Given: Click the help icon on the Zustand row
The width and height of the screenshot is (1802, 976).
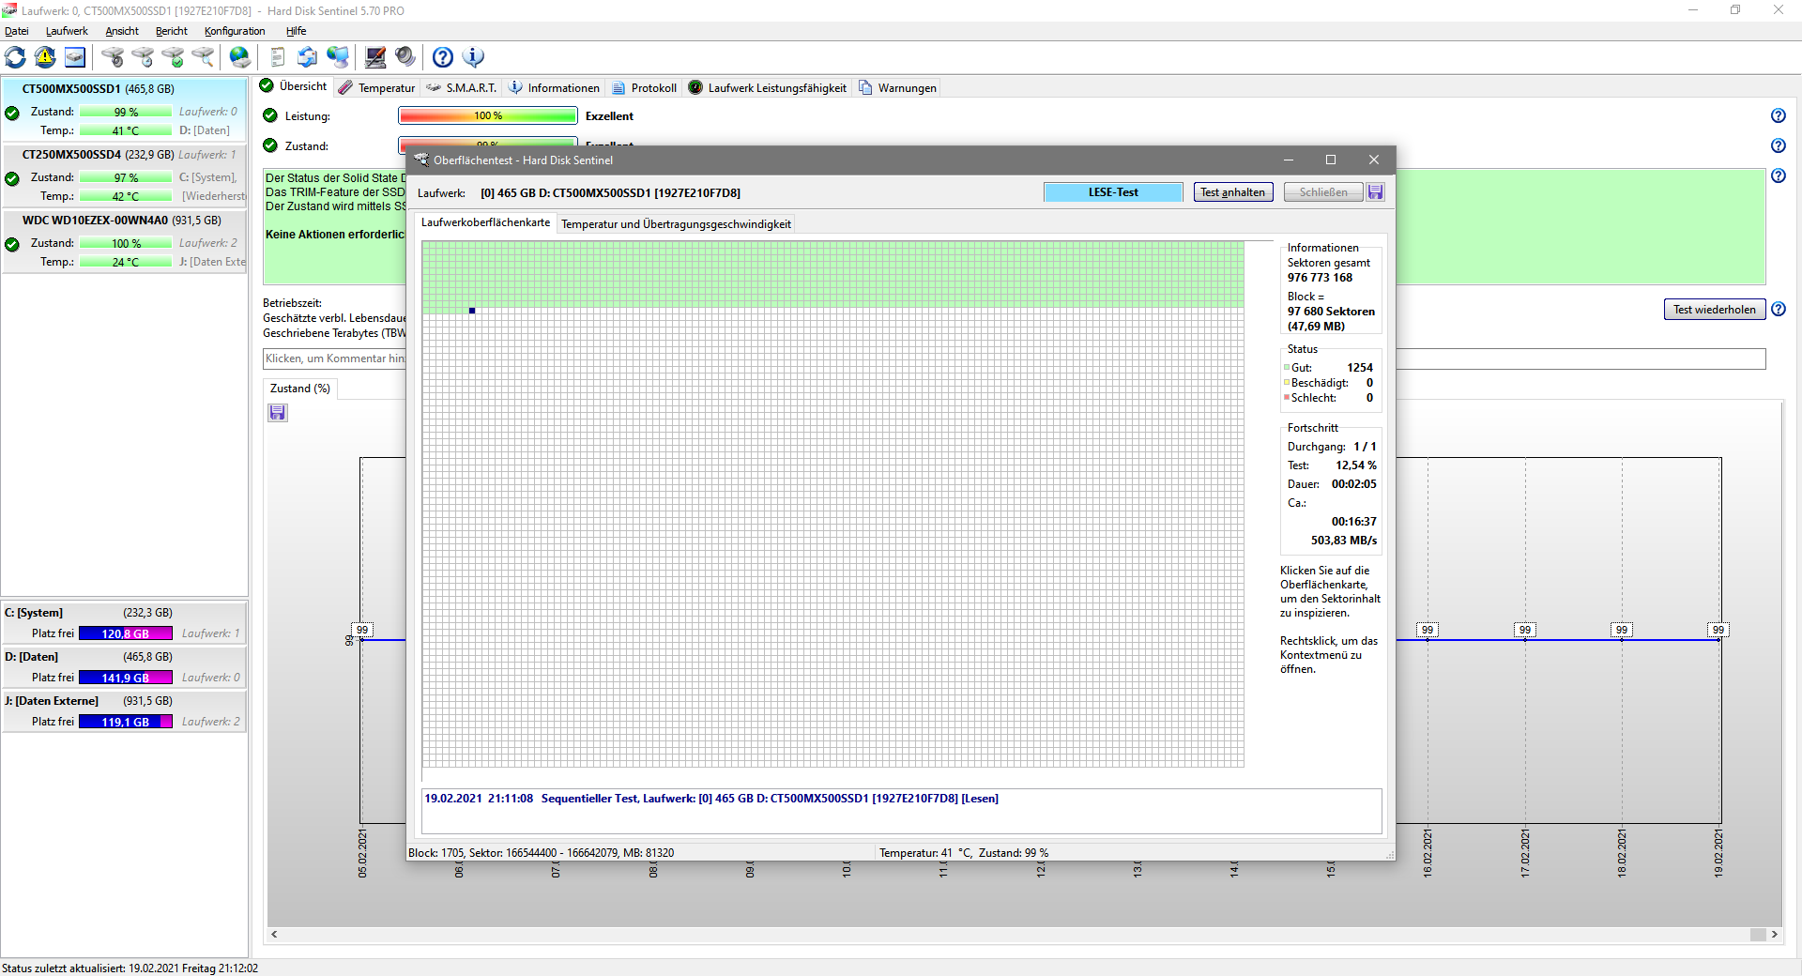Looking at the screenshot, I should click(1779, 145).
